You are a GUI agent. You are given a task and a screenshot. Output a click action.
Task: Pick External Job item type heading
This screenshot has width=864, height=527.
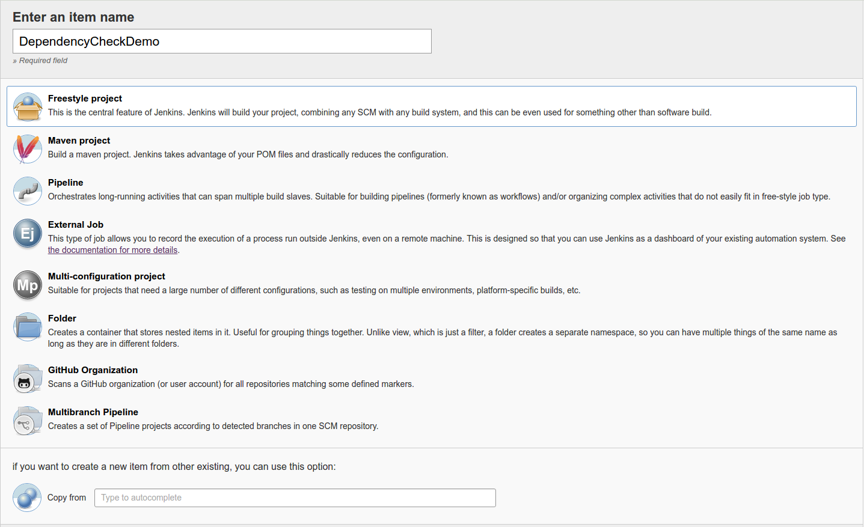76,225
